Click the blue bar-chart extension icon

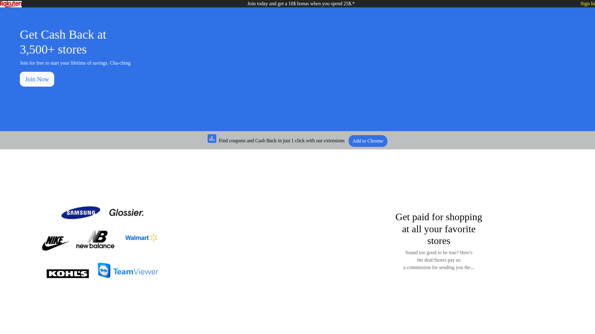point(212,139)
